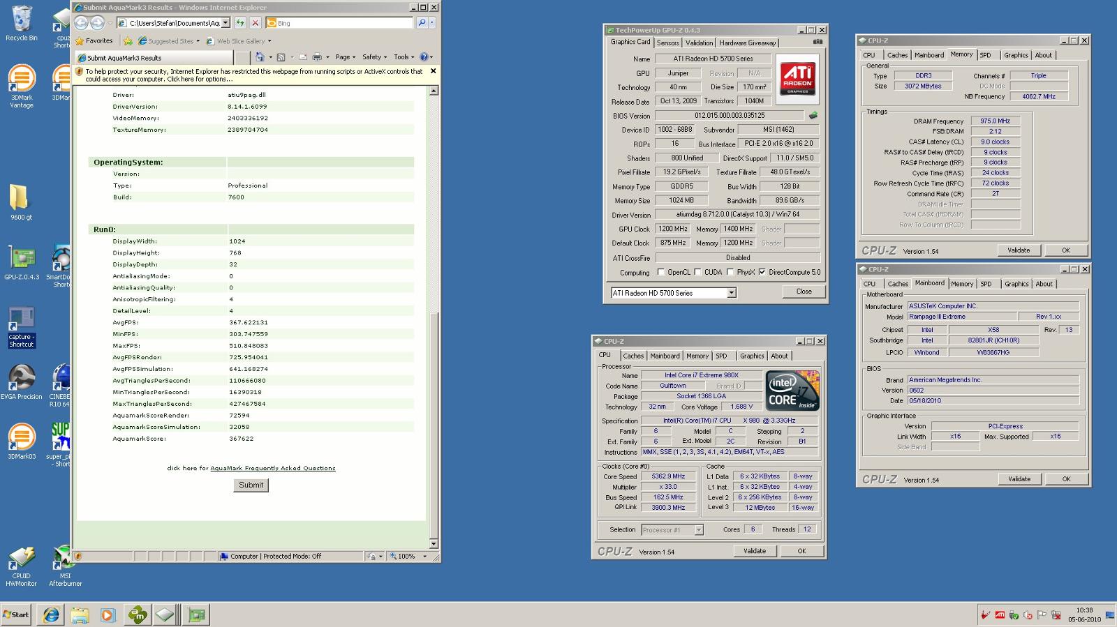Viewport: 1117px width, 627px height.
Task: Open the Tools menu dropdown
Action: [404, 57]
